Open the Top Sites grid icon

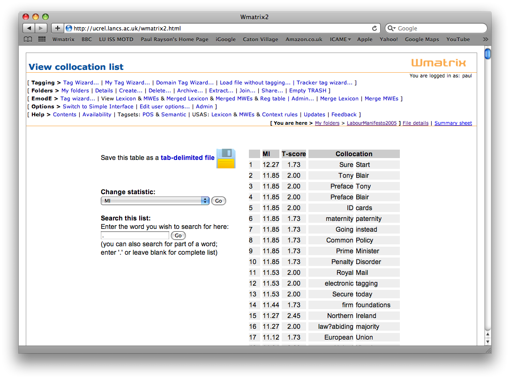tap(42, 39)
